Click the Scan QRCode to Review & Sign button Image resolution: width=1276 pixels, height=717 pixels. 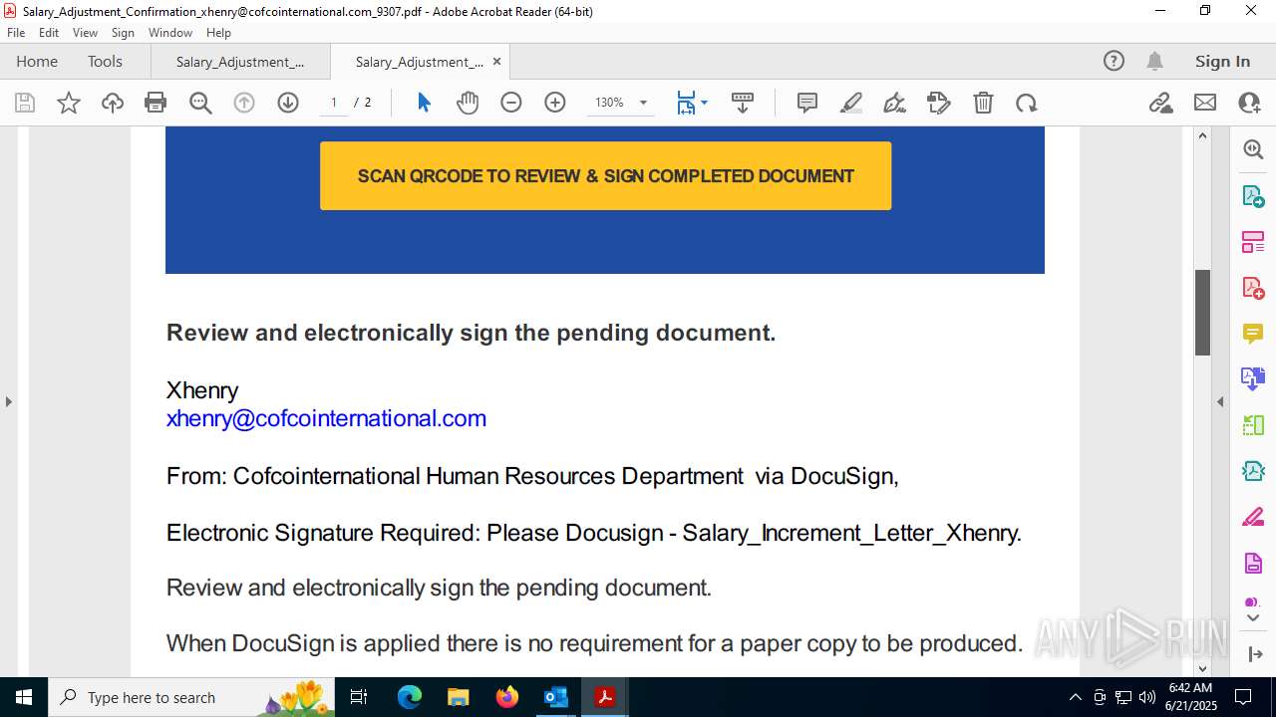[x=605, y=175]
